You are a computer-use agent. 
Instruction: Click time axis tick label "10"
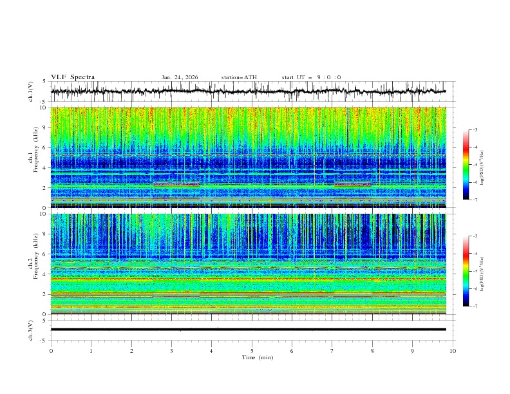tap(453, 351)
